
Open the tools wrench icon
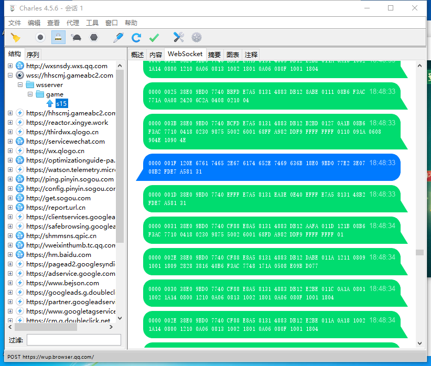click(179, 37)
